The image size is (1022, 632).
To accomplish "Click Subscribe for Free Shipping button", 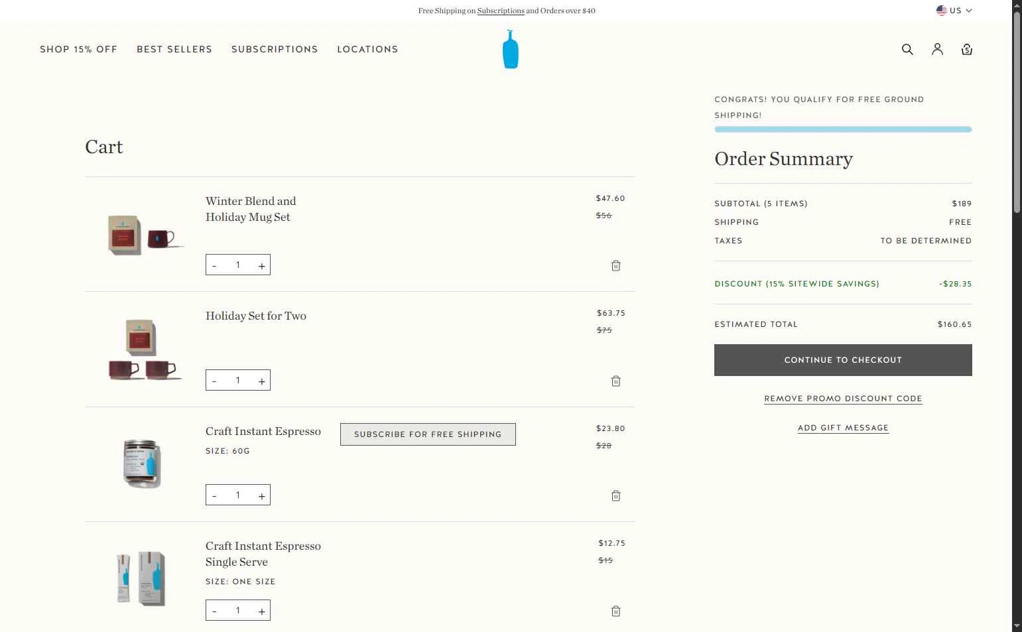I will click(428, 434).
